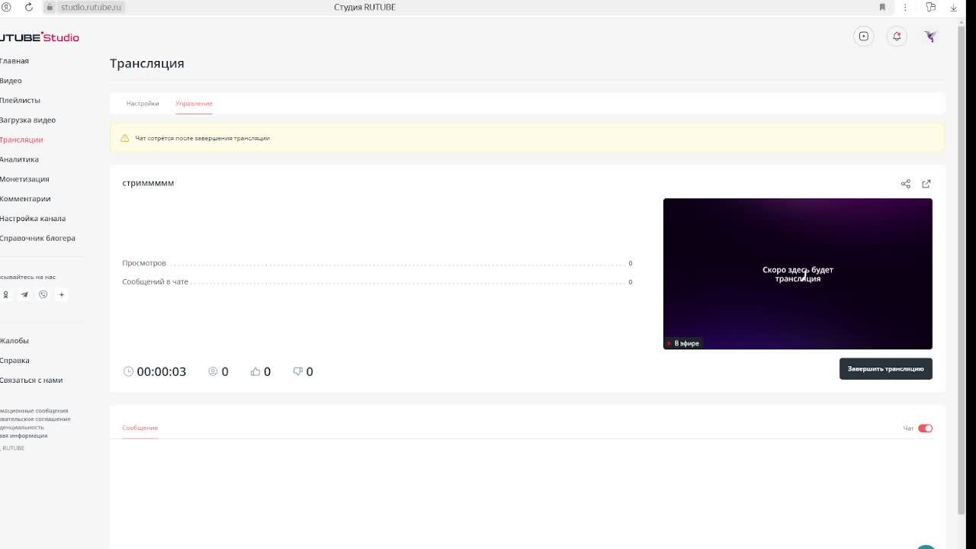Click the chat deletion warning text
This screenshot has height=549, width=976.
coord(202,138)
